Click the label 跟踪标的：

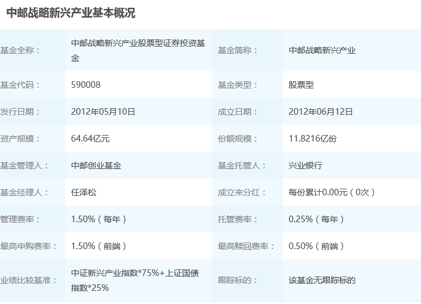238,280
